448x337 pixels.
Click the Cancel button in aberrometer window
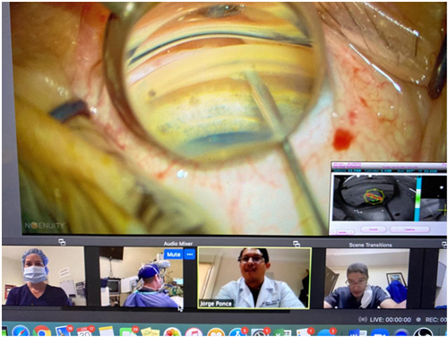[x=374, y=229]
